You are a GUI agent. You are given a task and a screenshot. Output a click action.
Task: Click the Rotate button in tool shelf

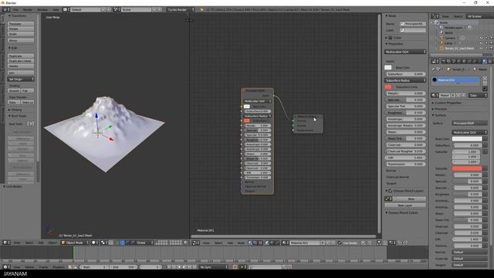21,29
